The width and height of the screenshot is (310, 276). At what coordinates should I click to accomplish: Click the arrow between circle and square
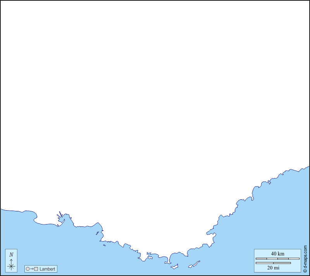click(32, 269)
